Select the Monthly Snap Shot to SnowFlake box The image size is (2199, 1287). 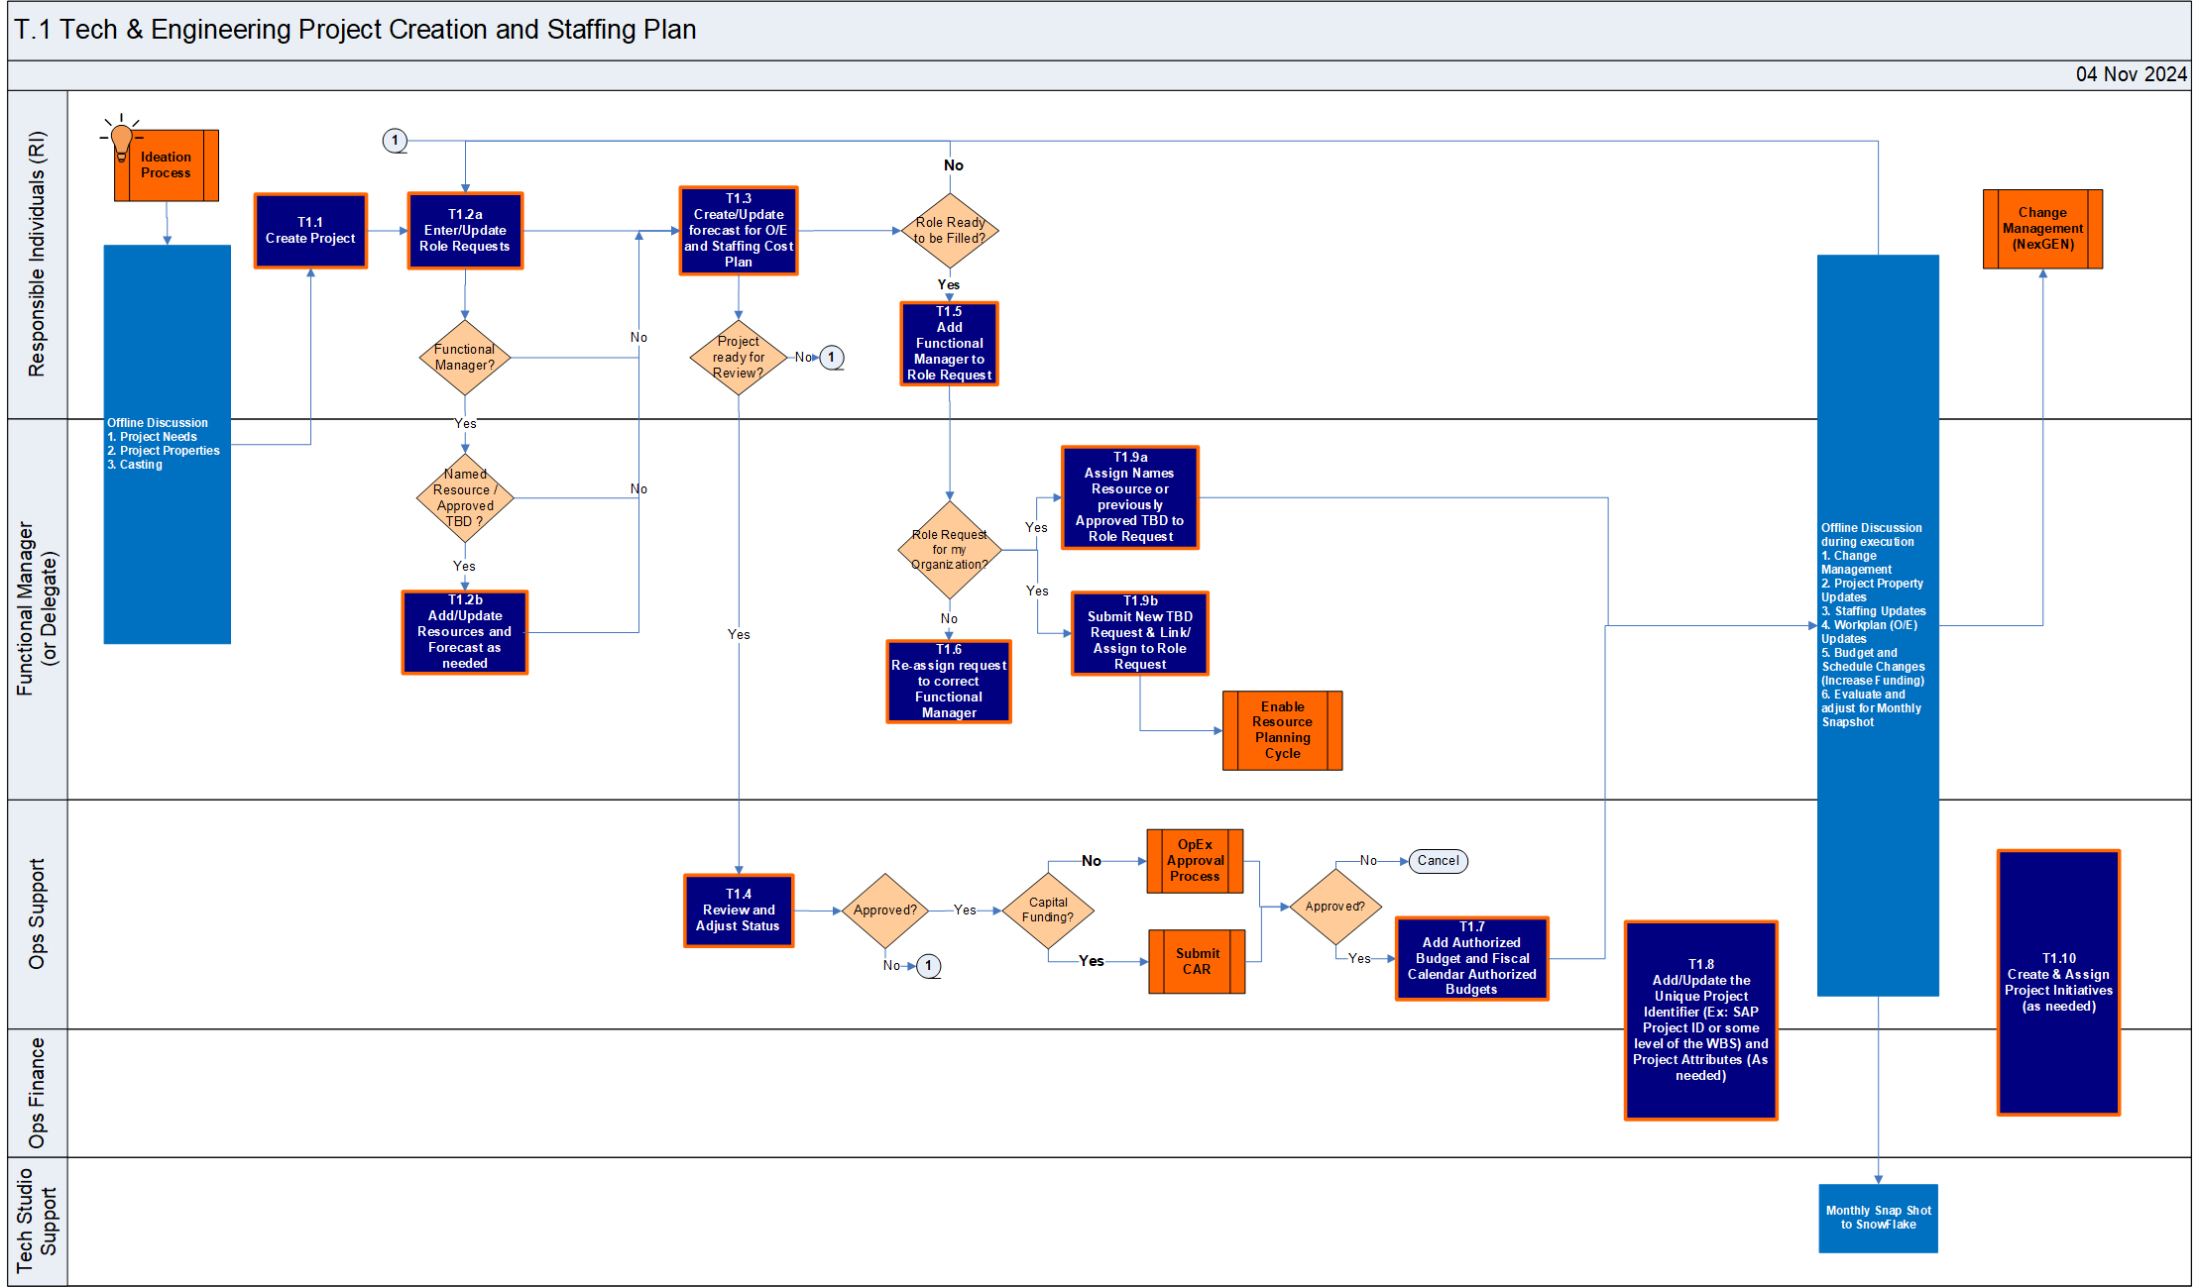pyautogui.click(x=1878, y=1218)
